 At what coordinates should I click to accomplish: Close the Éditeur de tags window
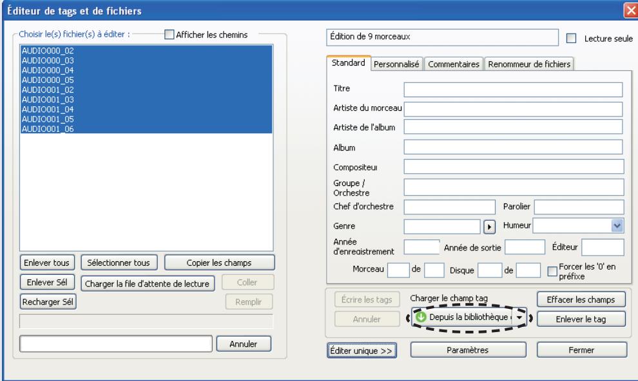pyautogui.click(x=631, y=10)
